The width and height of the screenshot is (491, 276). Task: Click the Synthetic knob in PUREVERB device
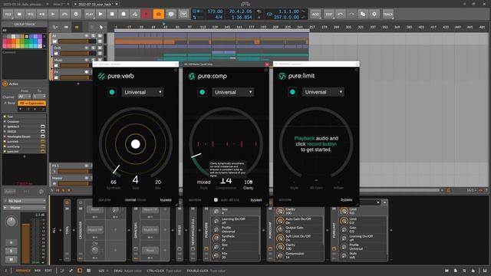(x=216, y=238)
